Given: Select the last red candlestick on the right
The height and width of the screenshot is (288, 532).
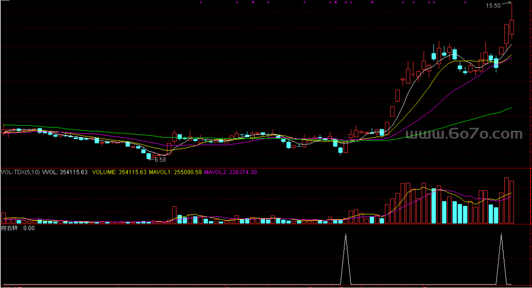Looking at the screenshot, I should (512, 28).
